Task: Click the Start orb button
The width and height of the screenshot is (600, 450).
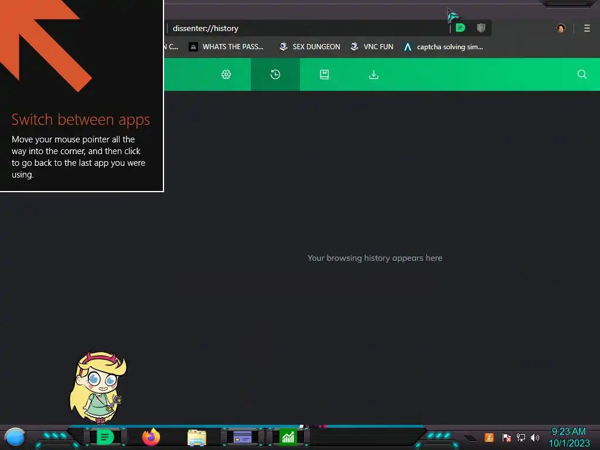Action: [15, 437]
